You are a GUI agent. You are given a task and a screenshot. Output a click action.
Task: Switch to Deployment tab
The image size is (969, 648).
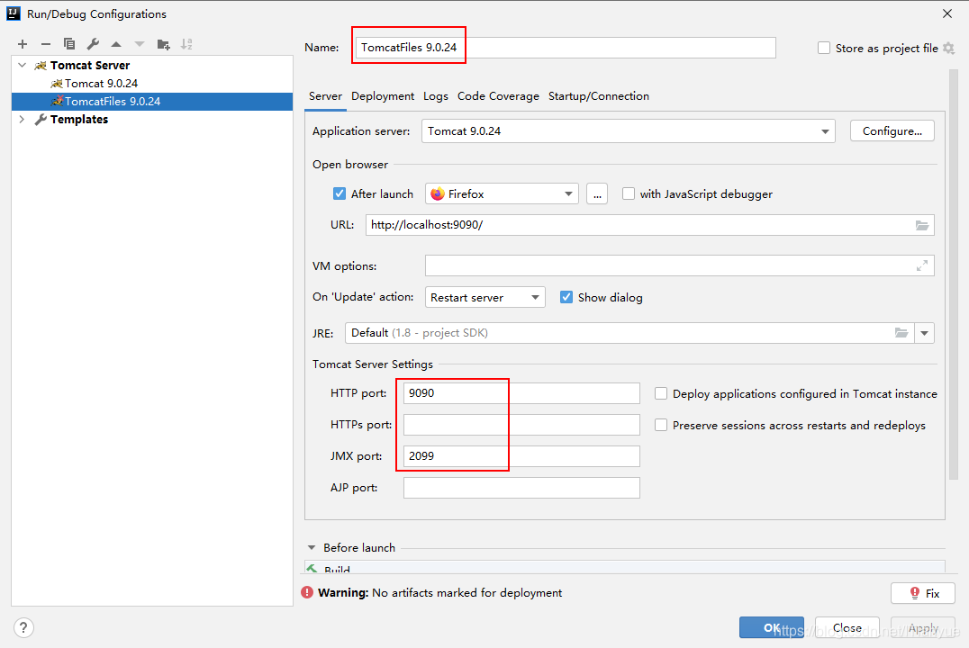coord(383,96)
